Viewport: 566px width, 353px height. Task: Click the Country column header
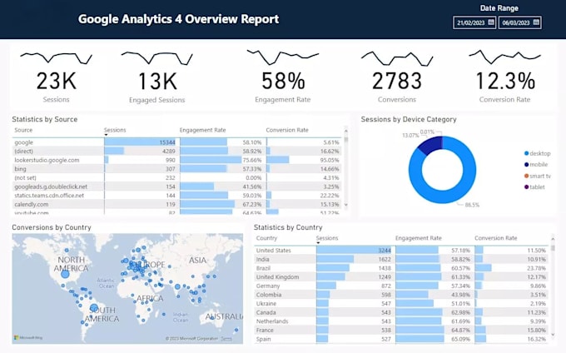[x=266, y=238]
